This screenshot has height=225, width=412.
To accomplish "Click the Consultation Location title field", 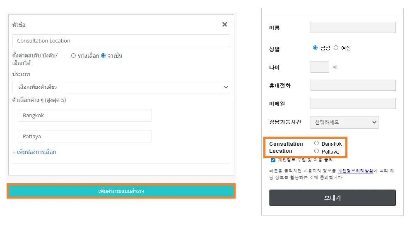I will coord(121,40).
